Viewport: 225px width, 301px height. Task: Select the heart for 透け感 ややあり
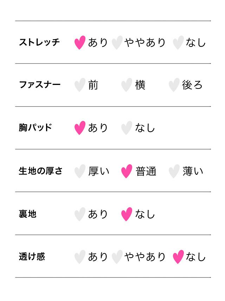click(117, 257)
